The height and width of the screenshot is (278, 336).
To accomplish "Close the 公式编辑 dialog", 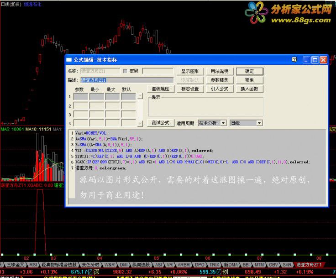I will pos(323,60).
